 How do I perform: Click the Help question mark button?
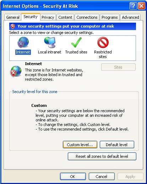coord(133,6)
